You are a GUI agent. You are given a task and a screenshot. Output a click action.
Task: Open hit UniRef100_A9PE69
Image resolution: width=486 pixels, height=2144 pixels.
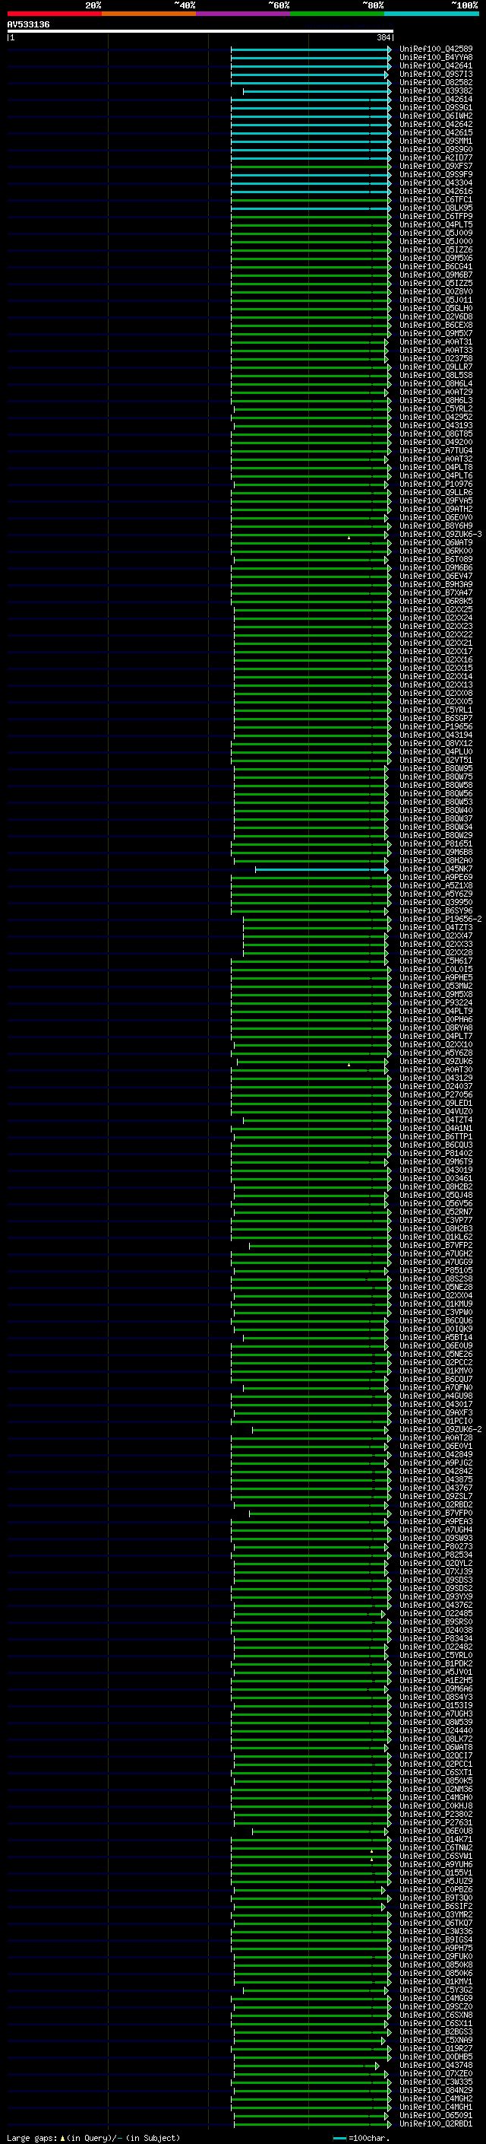[436, 877]
